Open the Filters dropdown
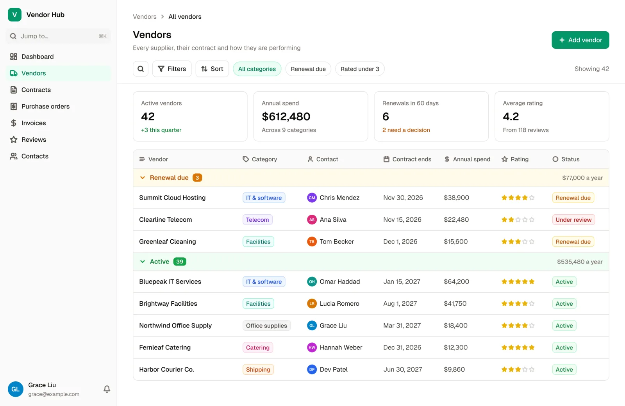Screen dimensions: 625x406 [x=172, y=69]
